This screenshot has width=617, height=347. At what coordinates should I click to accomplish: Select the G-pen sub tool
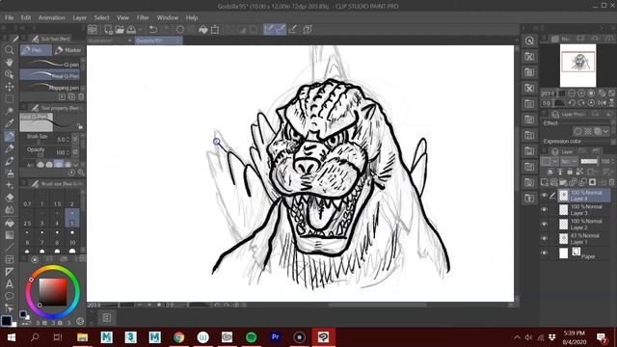(50, 64)
